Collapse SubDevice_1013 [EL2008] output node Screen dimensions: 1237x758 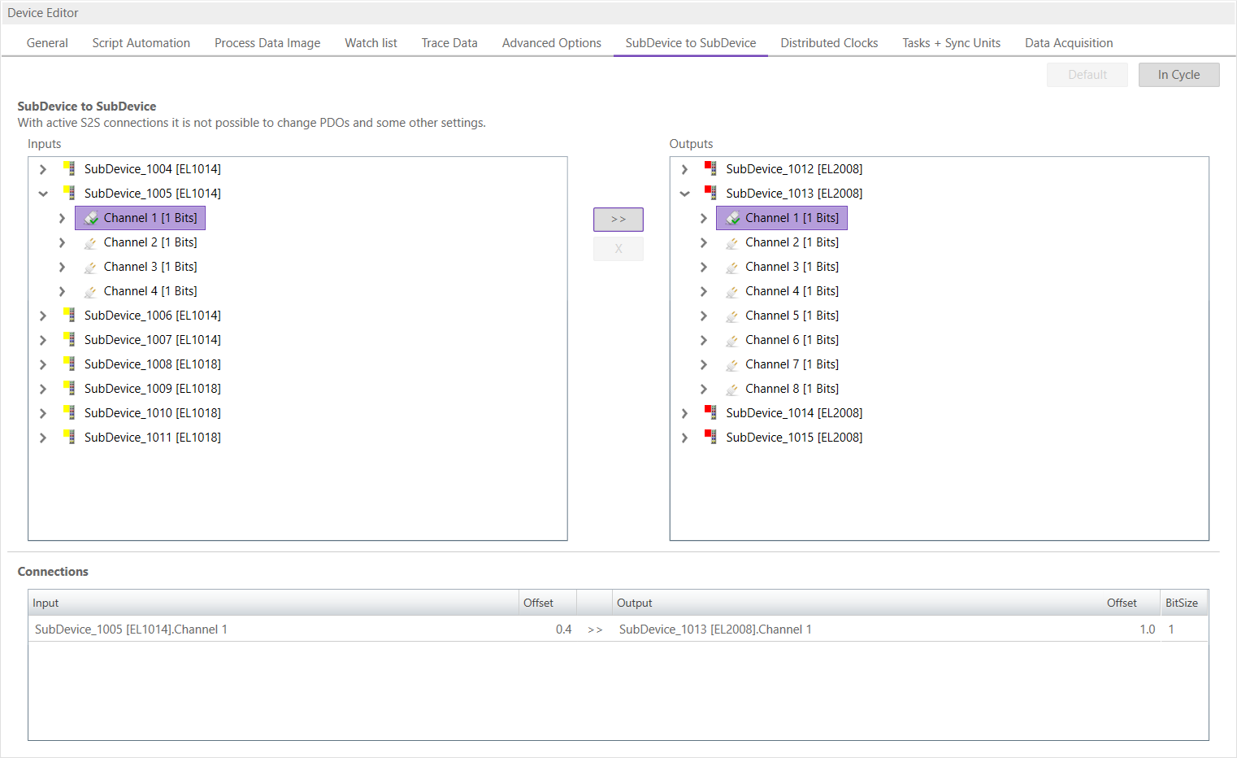point(684,194)
